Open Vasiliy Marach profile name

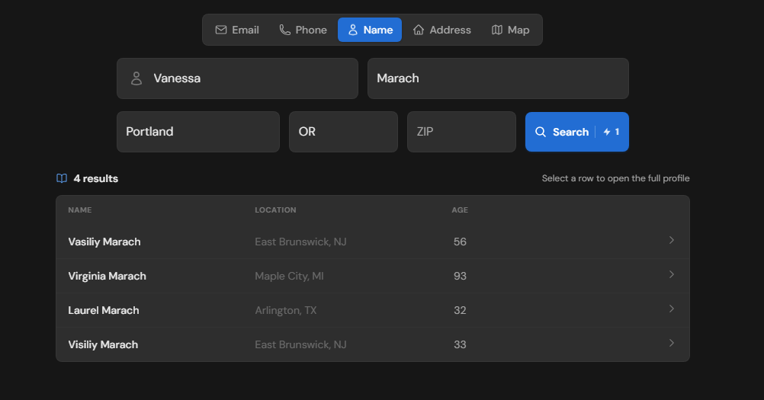tap(104, 242)
